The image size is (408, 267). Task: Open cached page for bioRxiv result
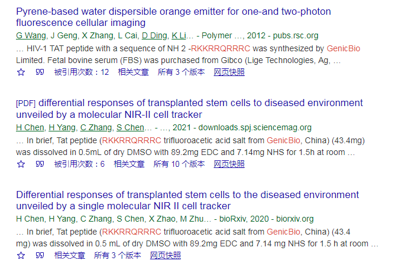[166, 255]
